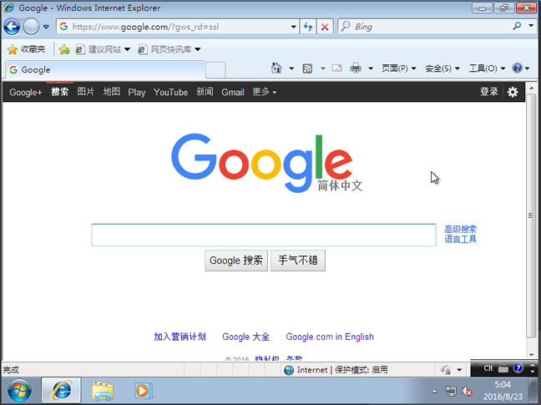Expand the status bar zoom dropdown arrow
The width and height of the screenshot is (541, 405).
point(459,370)
